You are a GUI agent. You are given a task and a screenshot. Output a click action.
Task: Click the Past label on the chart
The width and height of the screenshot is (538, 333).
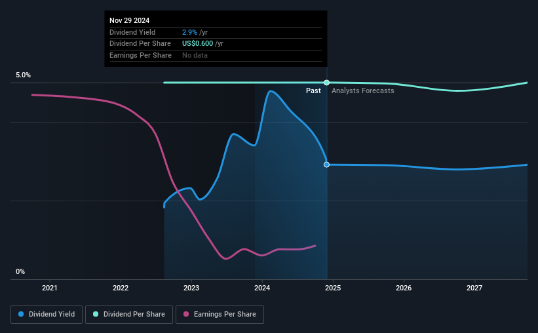pos(313,90)
